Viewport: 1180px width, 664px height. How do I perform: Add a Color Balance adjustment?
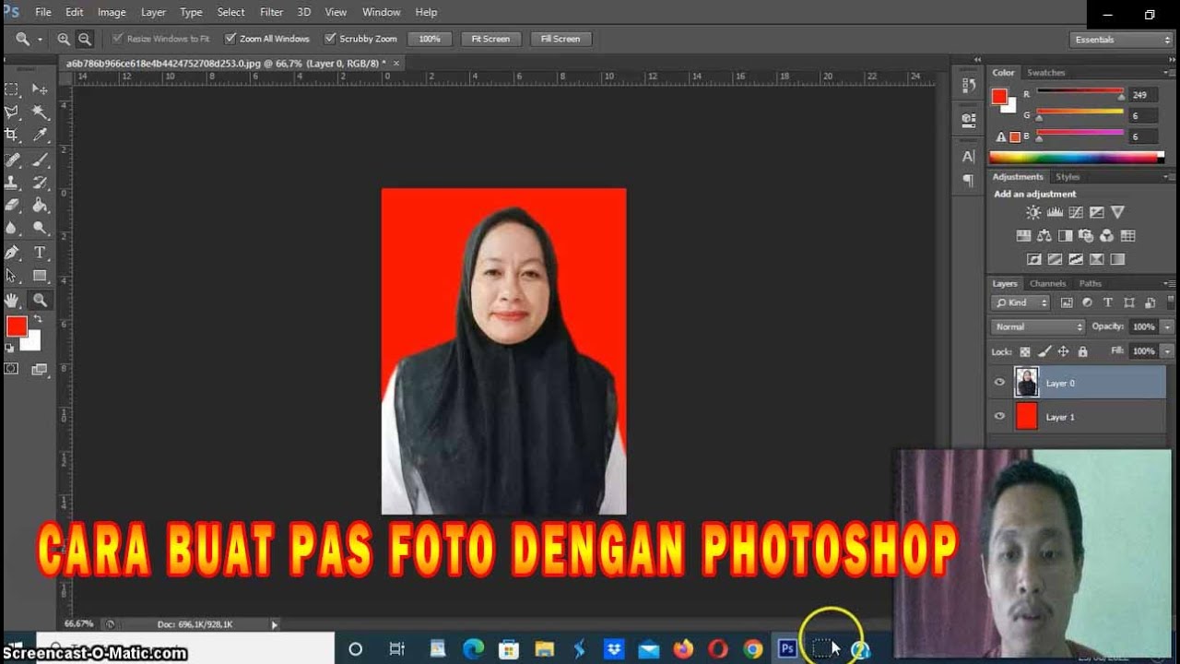point(1044,236)
